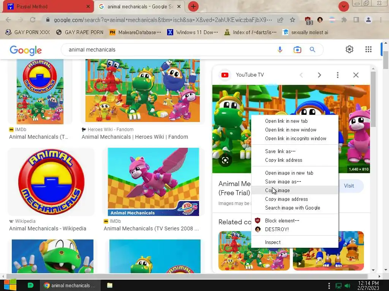The width and height of the screenshot is (389, 291).
Task: Choose Search image with Google
Action: pos(295,208)
